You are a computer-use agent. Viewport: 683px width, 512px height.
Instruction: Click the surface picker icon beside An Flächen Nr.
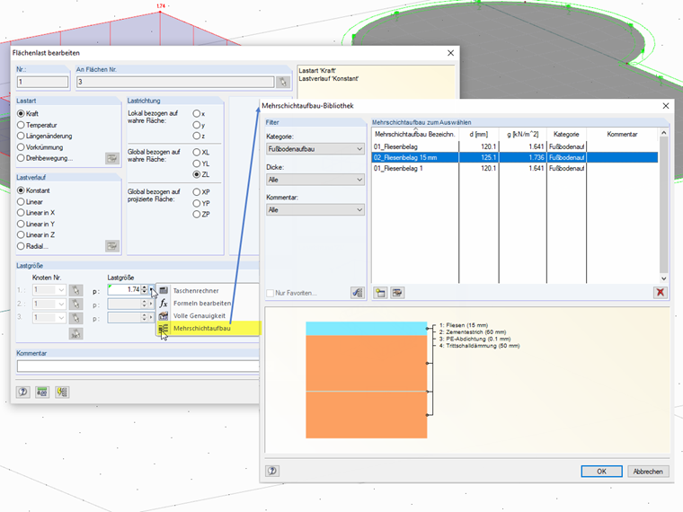283,82
